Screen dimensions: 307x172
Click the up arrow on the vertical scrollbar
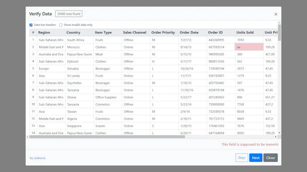[x=279, y=22]
